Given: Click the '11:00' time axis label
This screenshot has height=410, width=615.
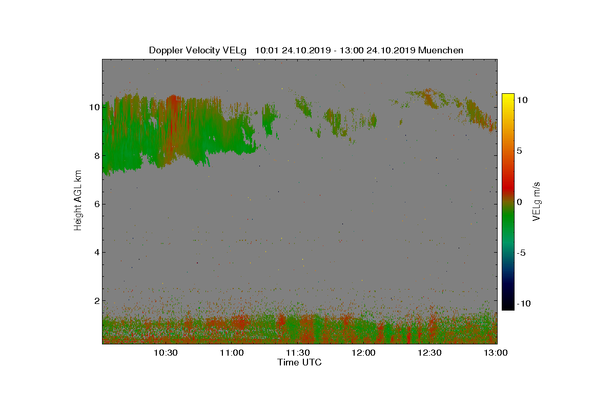Looking at the screenshot, I should [231, 353].
